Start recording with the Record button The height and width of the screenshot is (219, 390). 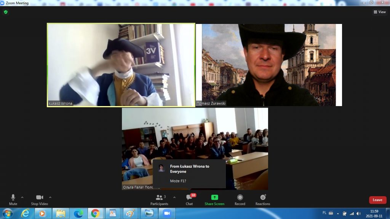pos(240,199)
